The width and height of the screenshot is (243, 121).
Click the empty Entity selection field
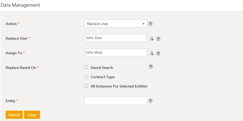click(x=116, y=101)
